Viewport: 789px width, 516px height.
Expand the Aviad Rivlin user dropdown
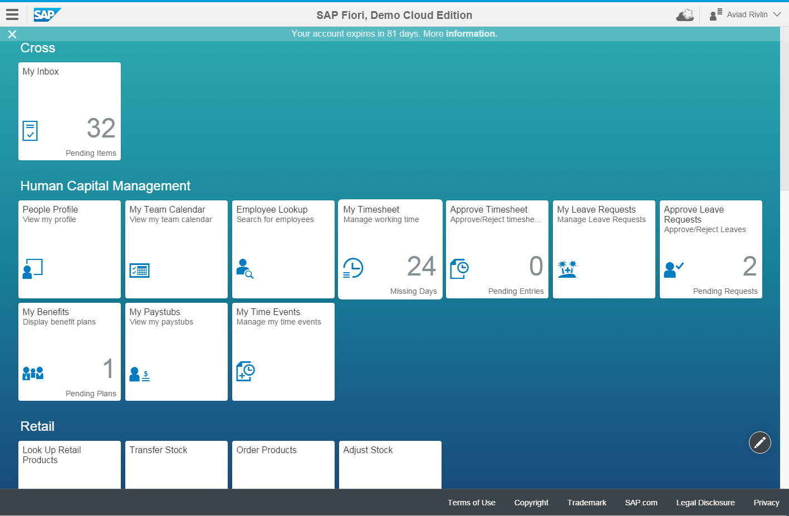click(x=746, y=14)
